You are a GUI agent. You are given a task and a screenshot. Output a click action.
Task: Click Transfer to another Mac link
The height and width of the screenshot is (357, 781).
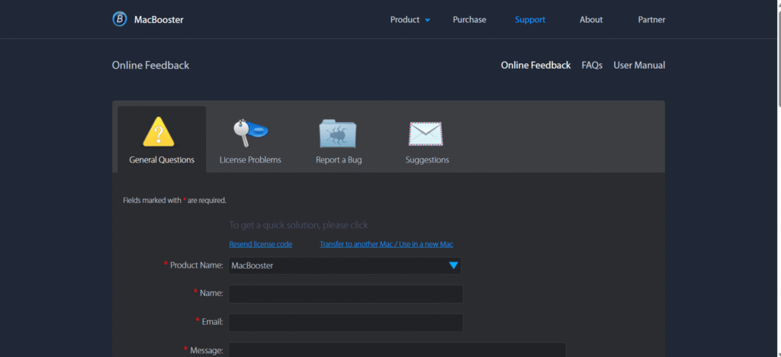386,244
